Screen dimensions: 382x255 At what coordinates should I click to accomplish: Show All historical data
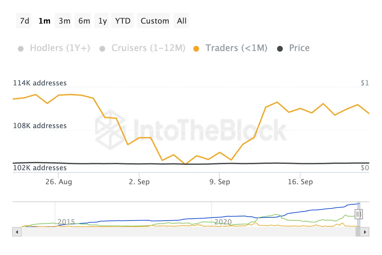pyautogui.click(x=182, y=21)
